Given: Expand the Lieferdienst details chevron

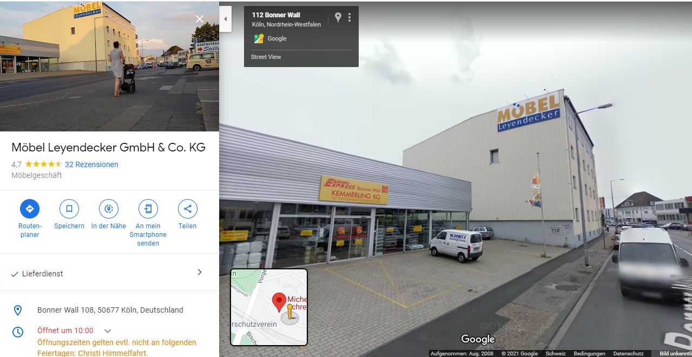Looking at the screenshot, I should [200, 273].
